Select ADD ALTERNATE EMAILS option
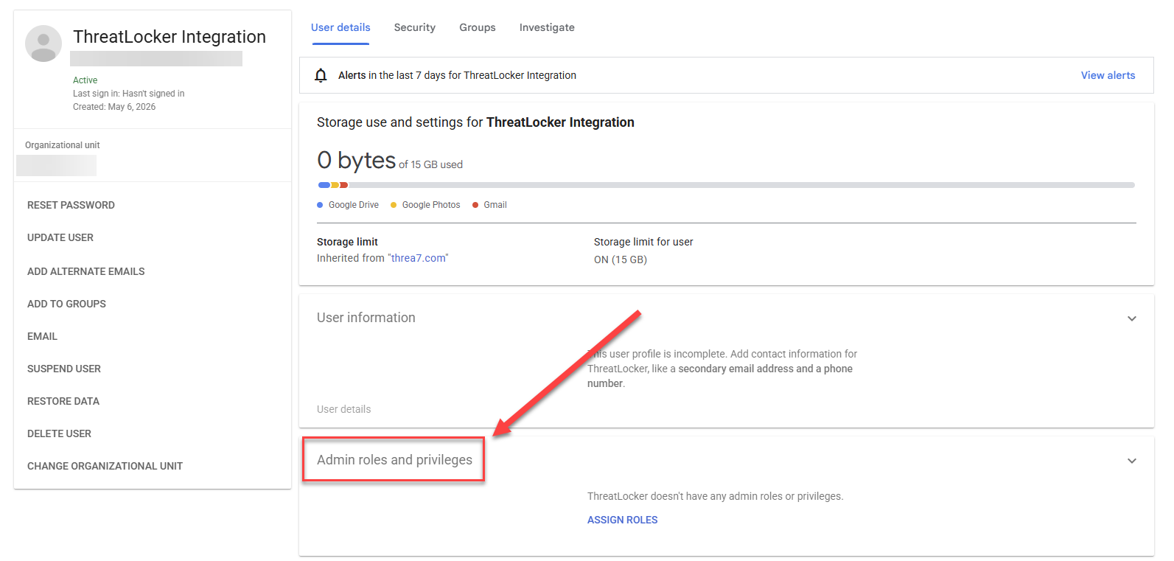Image resolution: width=1174 pixels, height=561 pixels. pyautogui.click(x=86, y=271)
